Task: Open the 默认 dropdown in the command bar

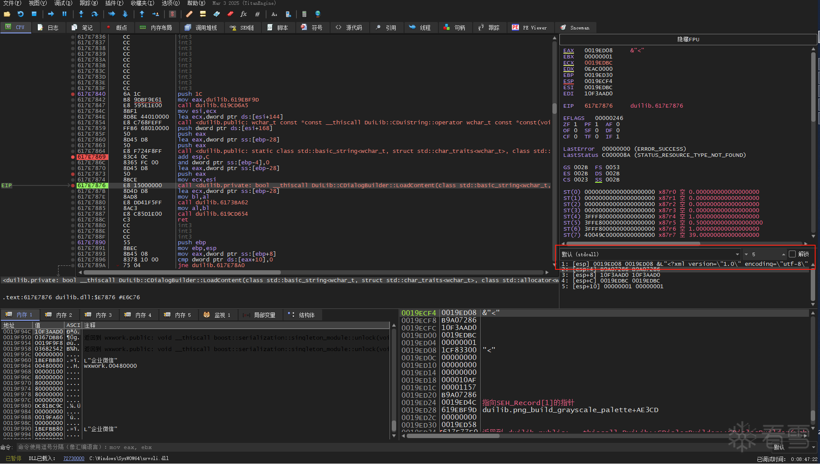Action: pyautogui.click(x=813, y=447)
